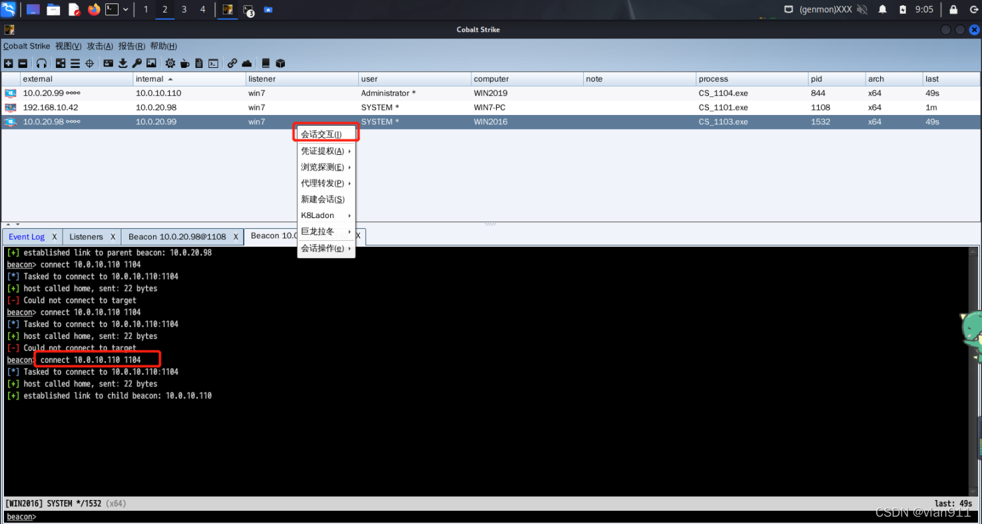
Task: Show the targets view crosshair icon
Action: point(89,63)
